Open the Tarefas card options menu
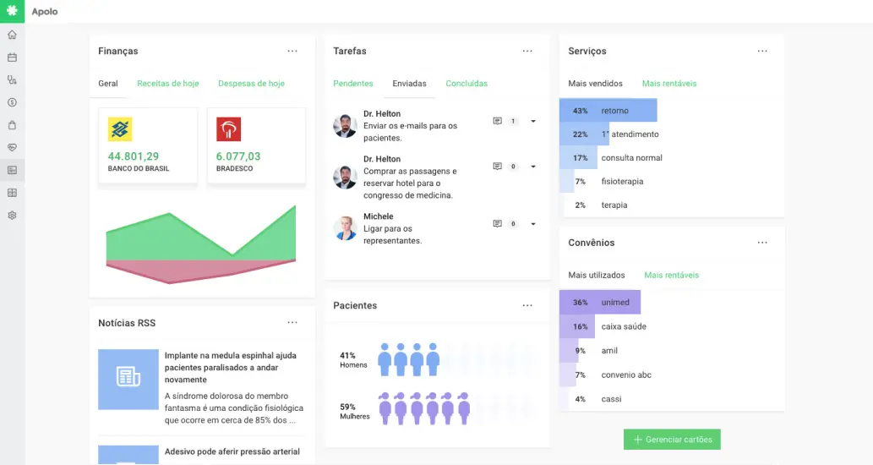This screenshot has width=873, height=465. tap(527, 51)
